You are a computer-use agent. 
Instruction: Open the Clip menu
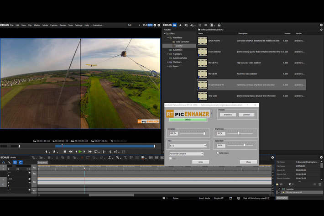click(30, 25)
